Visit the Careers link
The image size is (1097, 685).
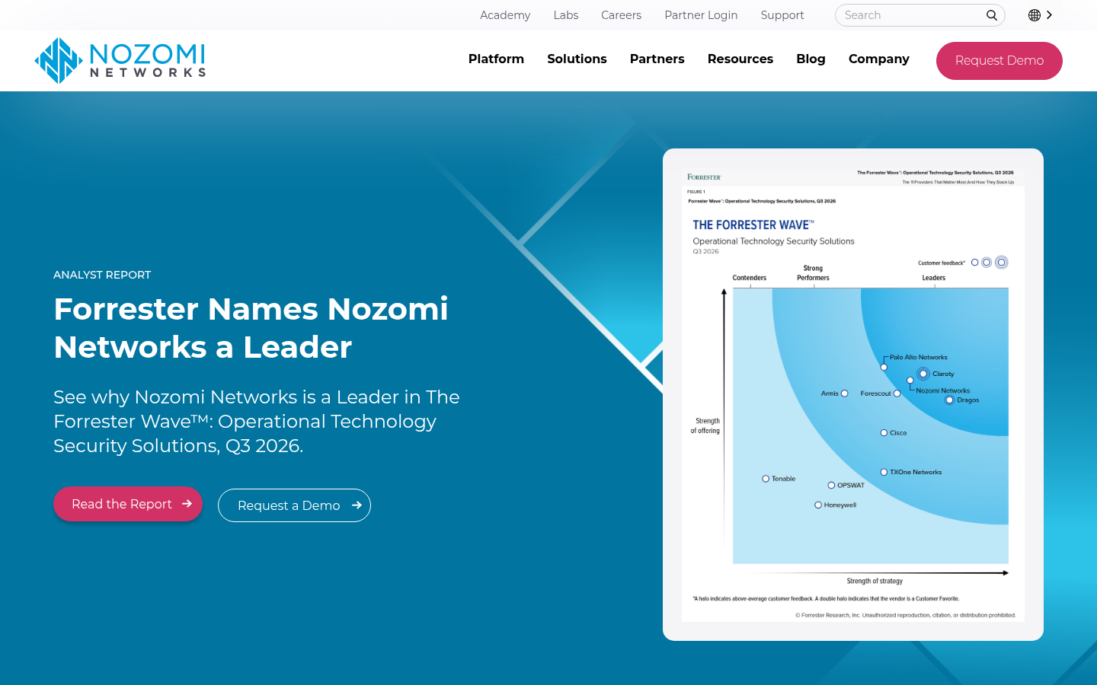(x=621, y=15)
